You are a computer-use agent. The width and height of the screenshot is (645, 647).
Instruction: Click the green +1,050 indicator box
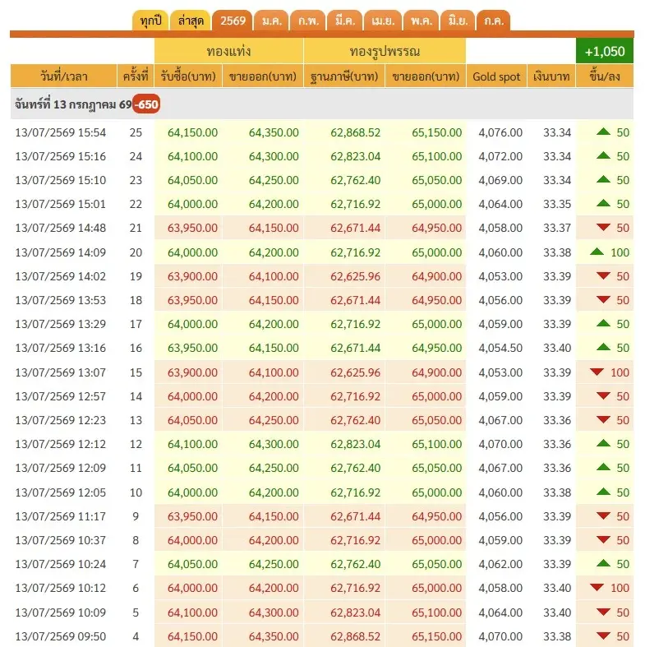tap(605, 51)
